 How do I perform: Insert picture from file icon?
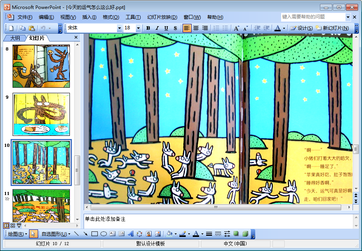pyautogui.click(x=158, y=234)
